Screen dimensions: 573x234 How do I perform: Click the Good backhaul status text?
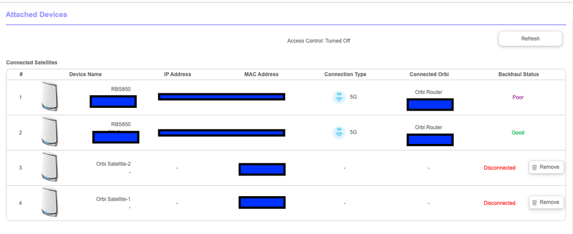[x=518, y=132]
